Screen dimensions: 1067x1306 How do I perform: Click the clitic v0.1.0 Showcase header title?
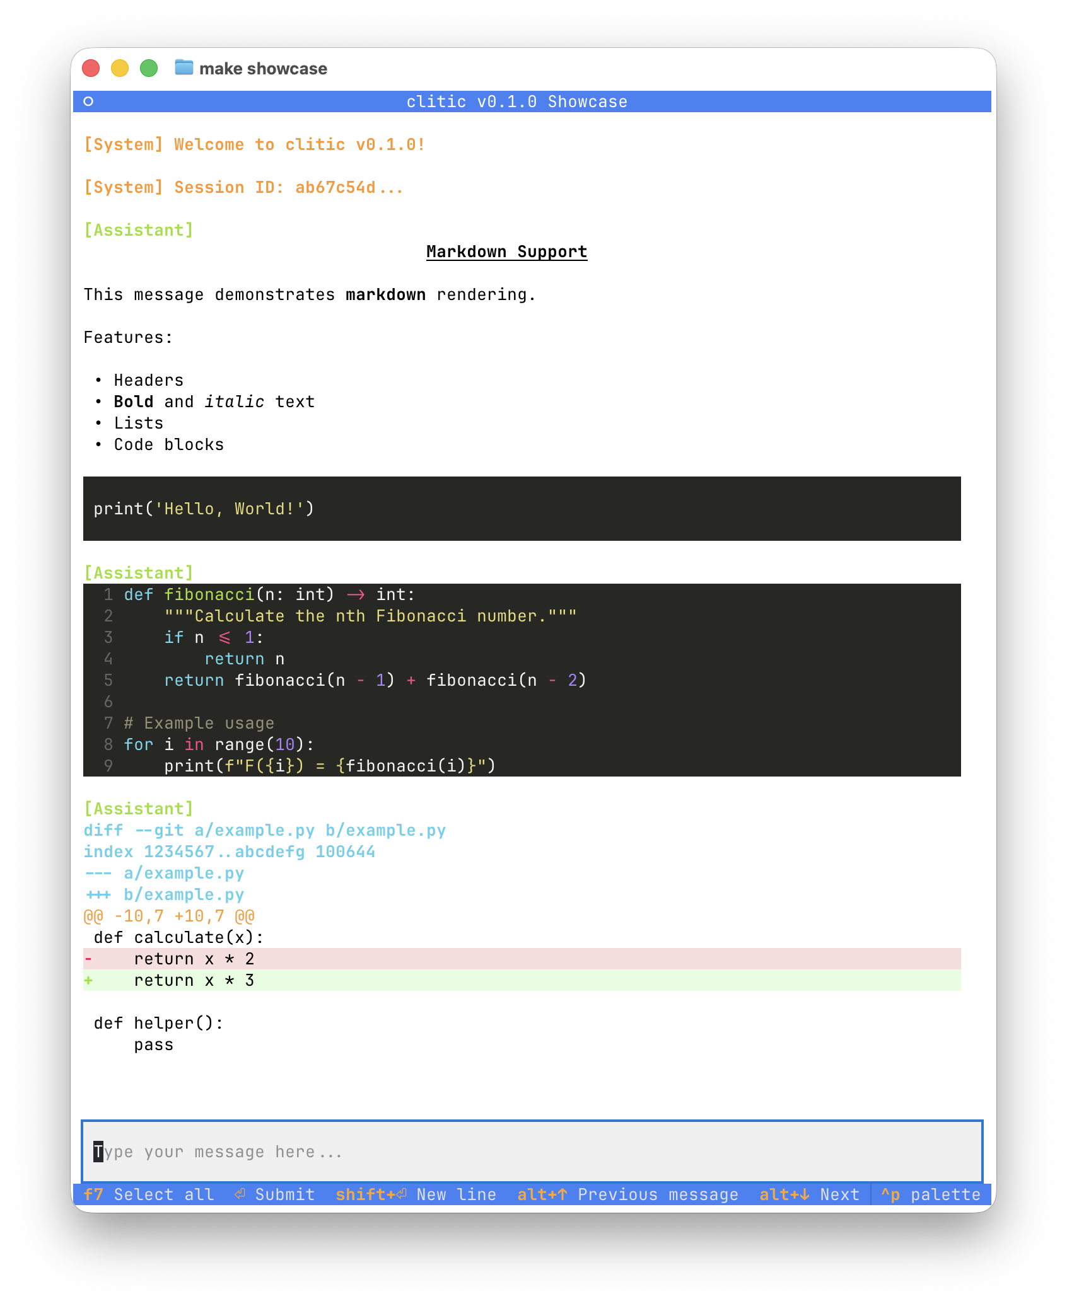[517, 101]
